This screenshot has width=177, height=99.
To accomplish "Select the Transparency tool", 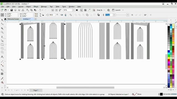I will (x=2, y=74).
